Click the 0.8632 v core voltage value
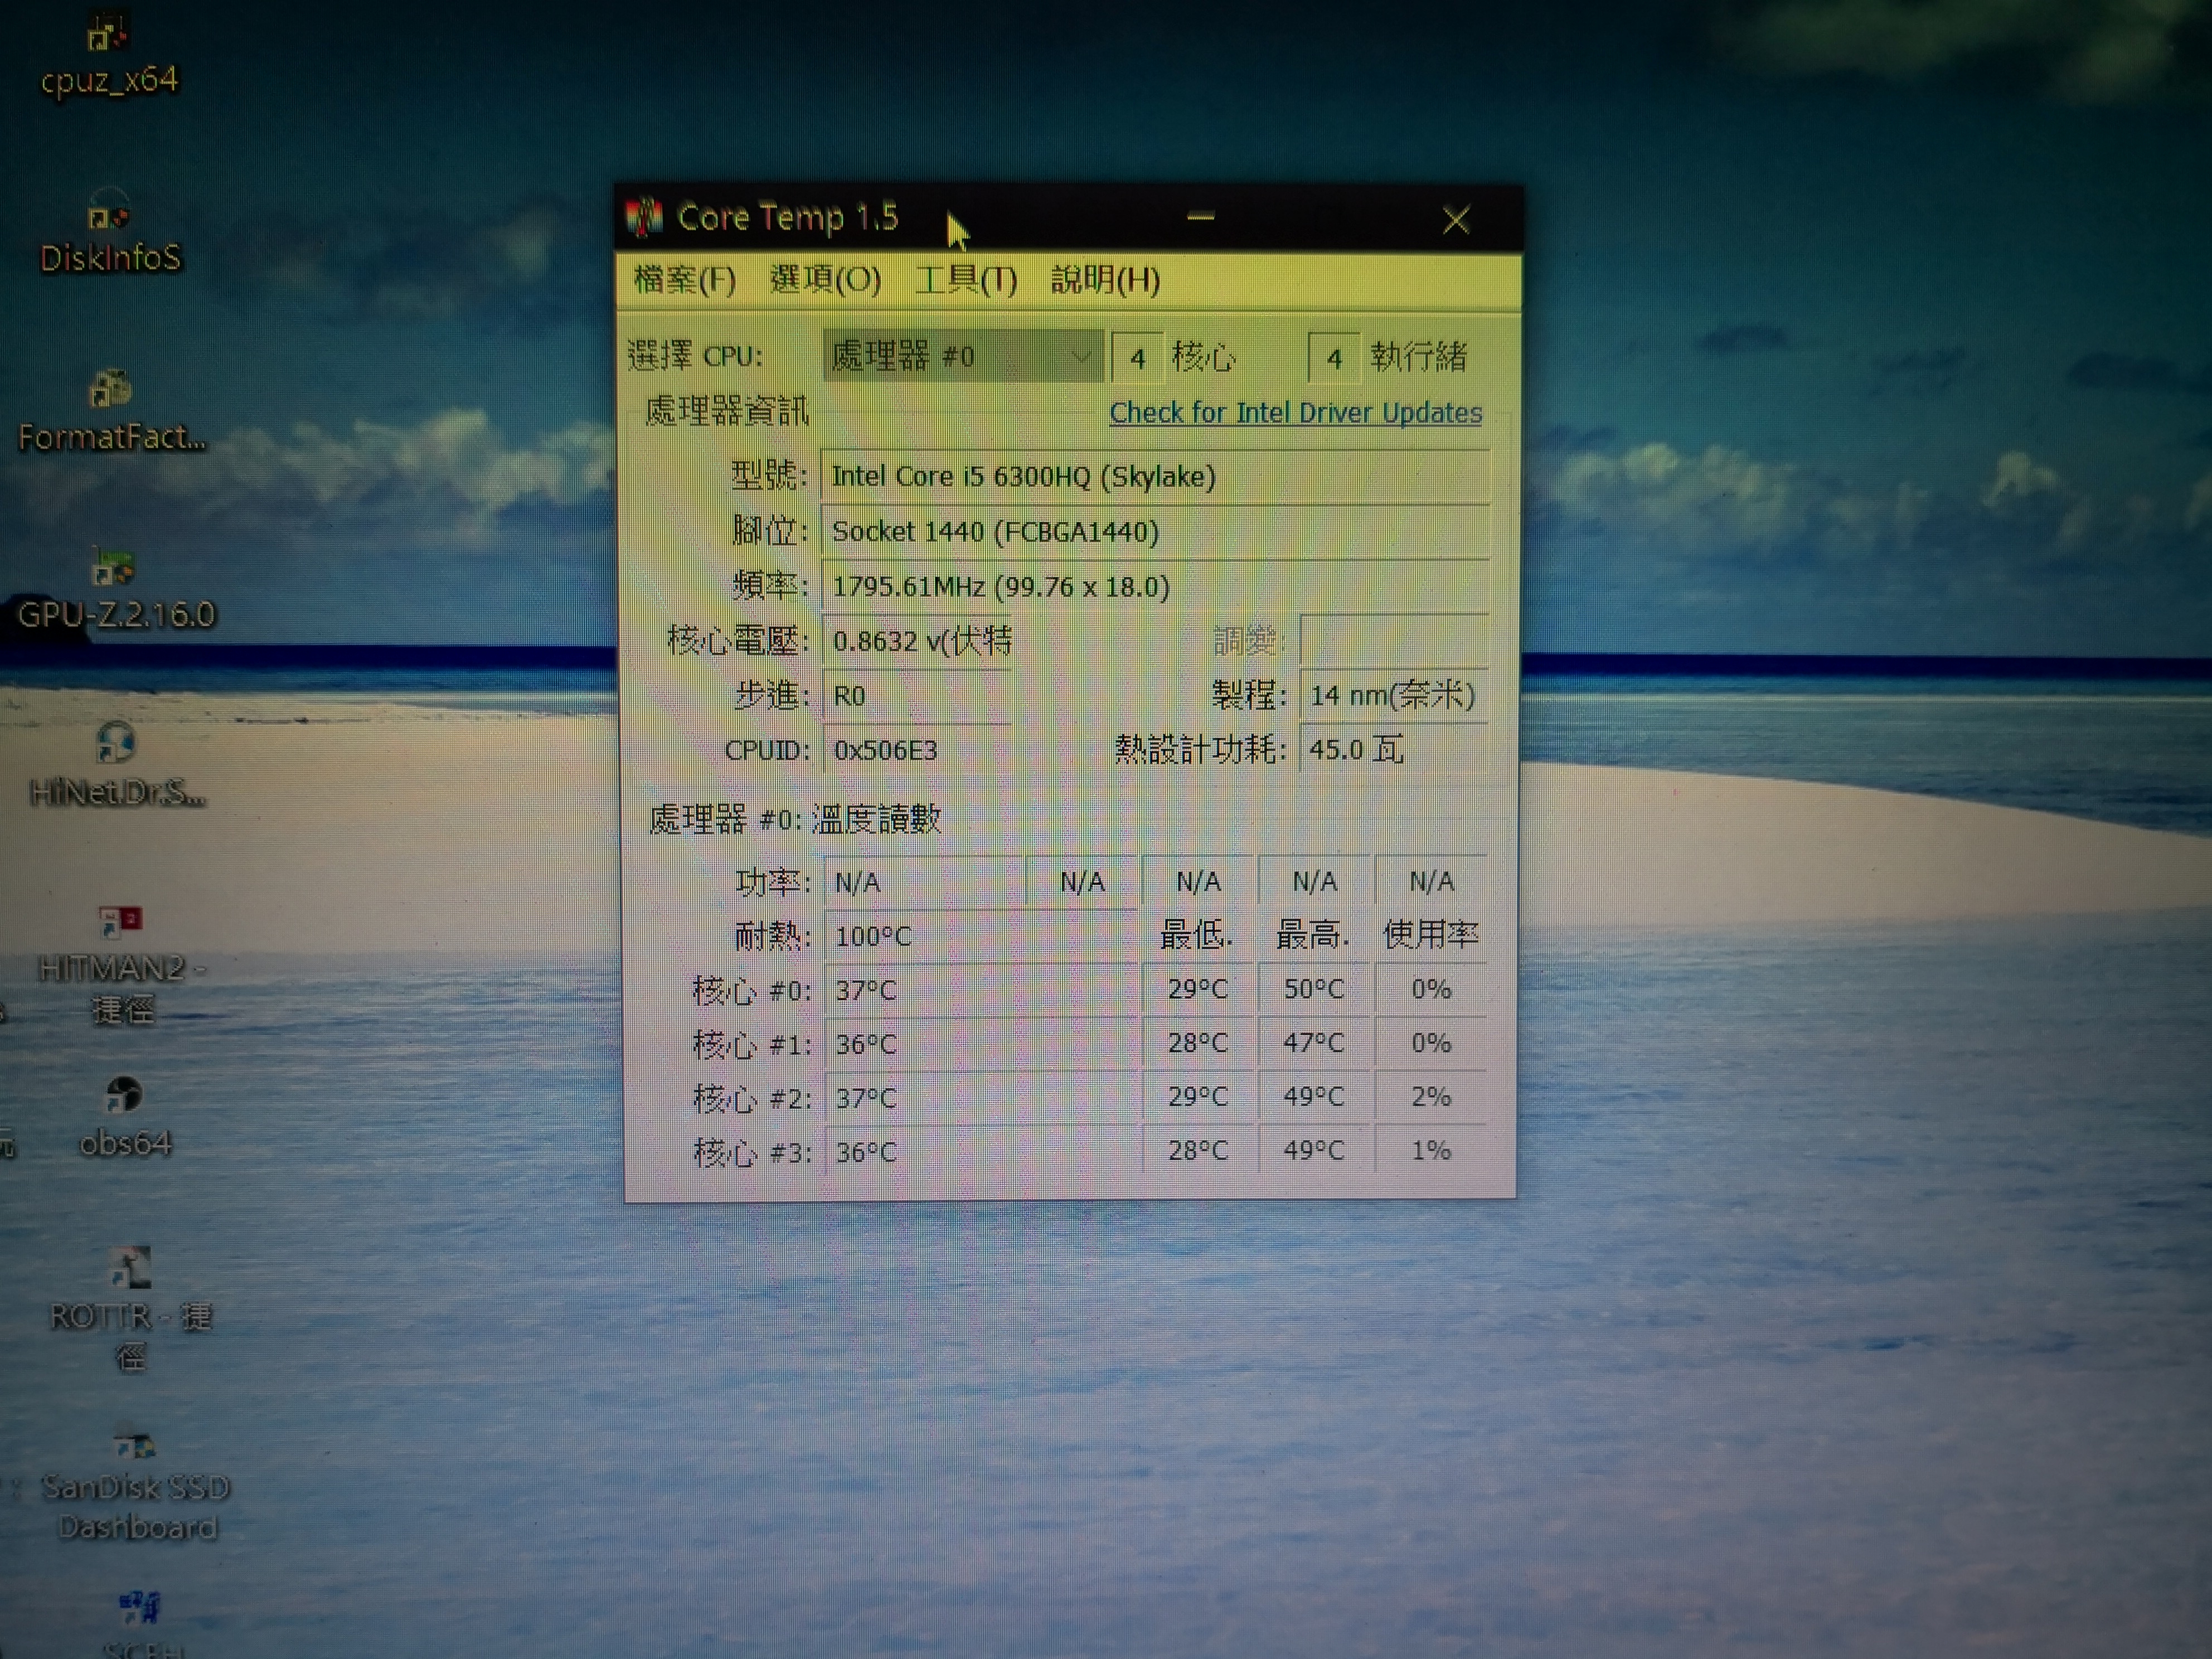The image size is (2212, 1659). pyautogui.click(x=917, y=641)
